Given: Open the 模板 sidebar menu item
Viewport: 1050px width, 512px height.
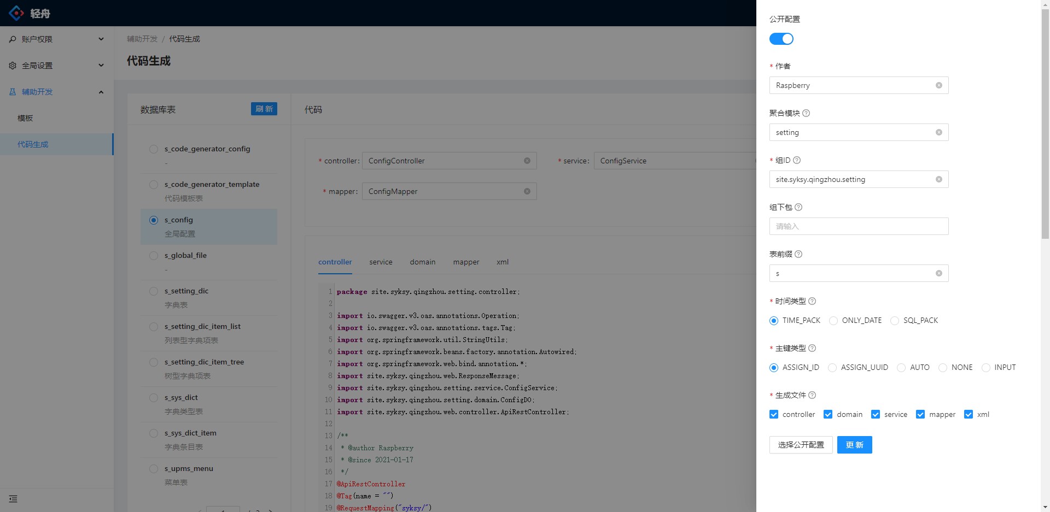Looking at the screenshot, I should click(x=57, y=118).
